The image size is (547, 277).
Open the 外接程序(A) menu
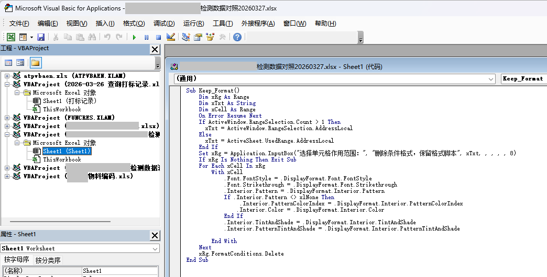(258, 24)
